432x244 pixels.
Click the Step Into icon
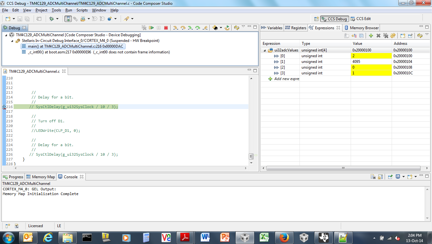tap(175, 28)
